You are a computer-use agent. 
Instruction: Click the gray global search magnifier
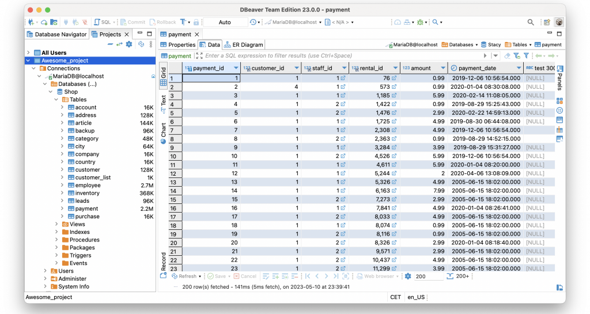(x=531, y=22)
